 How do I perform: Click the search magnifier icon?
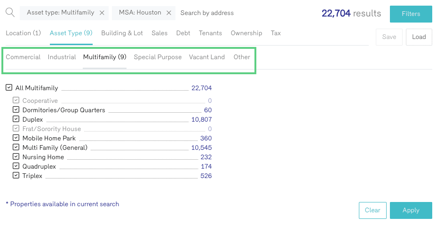click(10, 12)
